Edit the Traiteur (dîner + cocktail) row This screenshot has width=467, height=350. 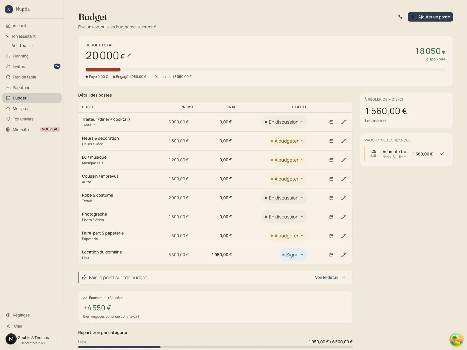coord(344,122)
